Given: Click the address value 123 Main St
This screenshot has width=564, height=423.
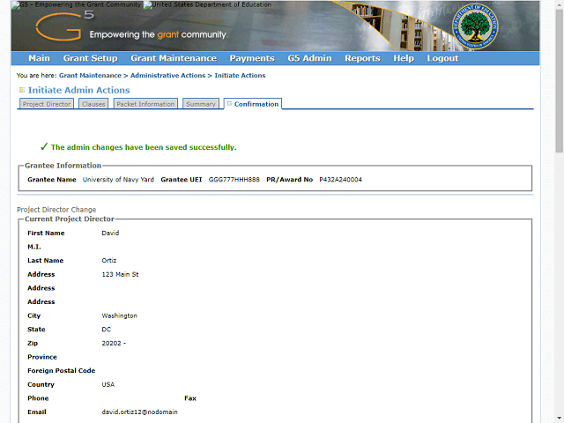Looking at the screenshot, I should tap(120, 274).
